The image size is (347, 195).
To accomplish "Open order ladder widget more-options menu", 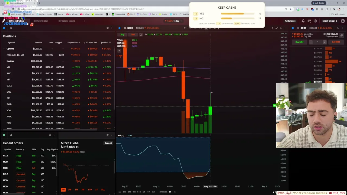I will tap(342, 28).
